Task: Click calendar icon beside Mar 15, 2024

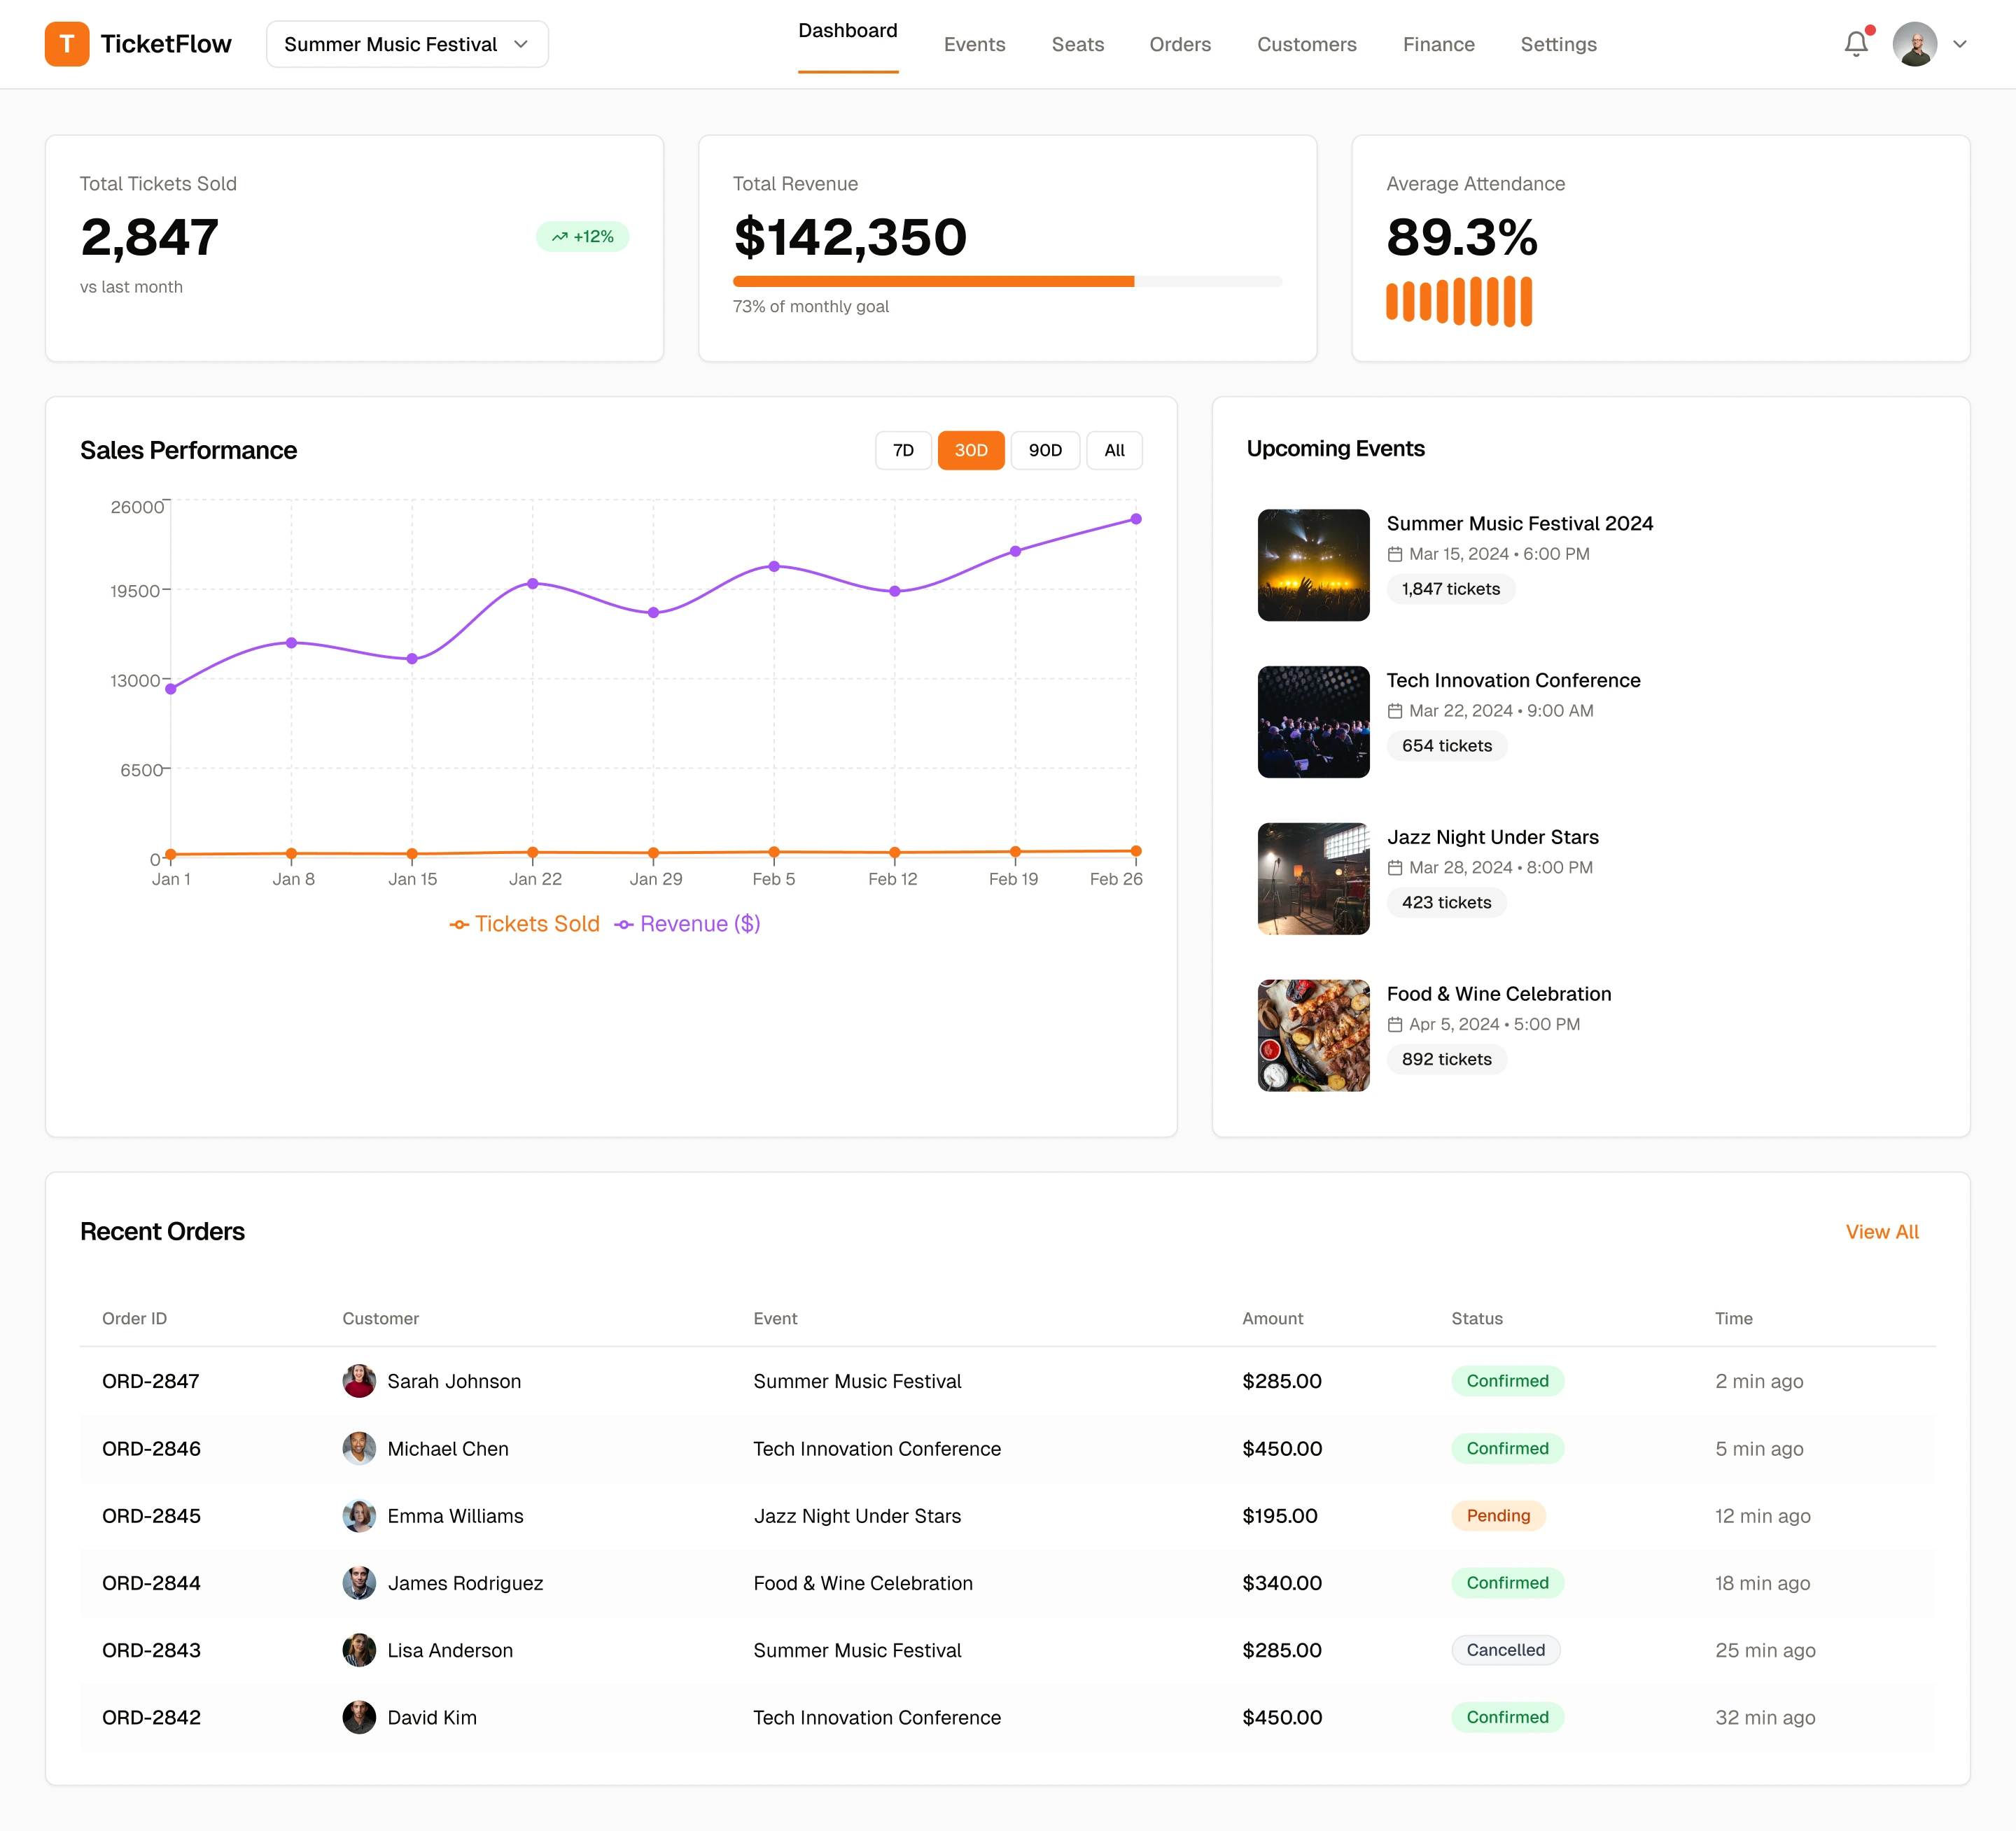Action: point(1395,554)
